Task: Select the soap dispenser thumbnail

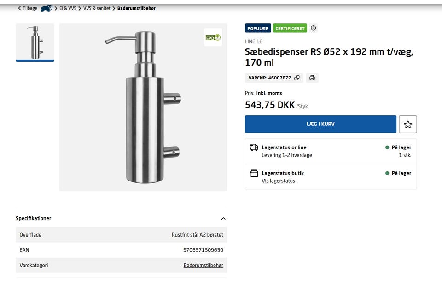Action: [35, 42]
